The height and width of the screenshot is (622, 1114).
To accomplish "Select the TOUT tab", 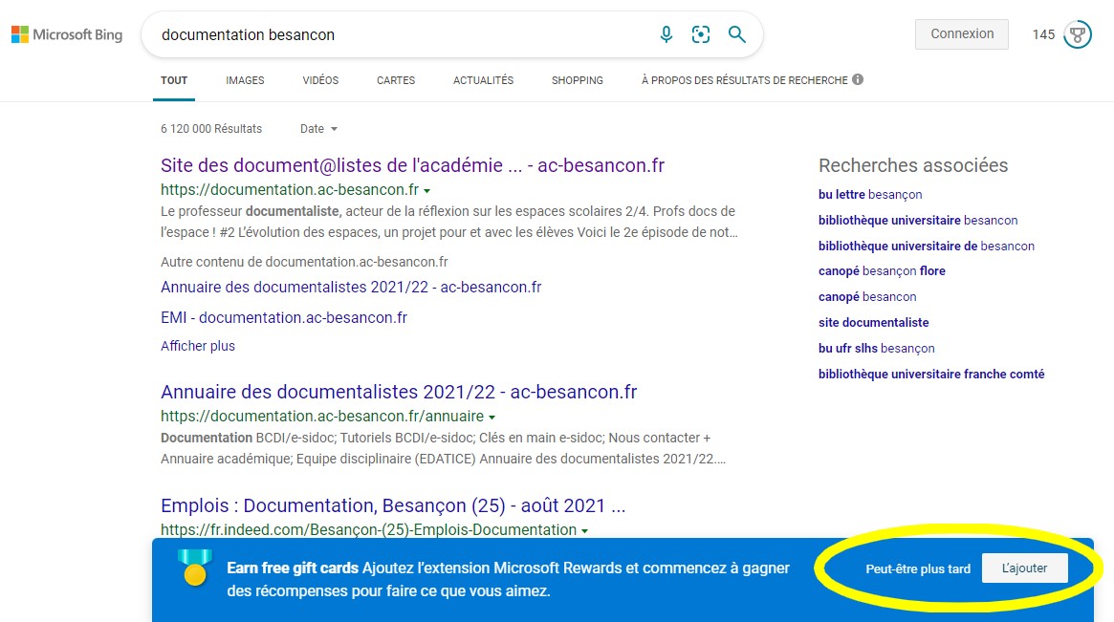I will 174,80.
